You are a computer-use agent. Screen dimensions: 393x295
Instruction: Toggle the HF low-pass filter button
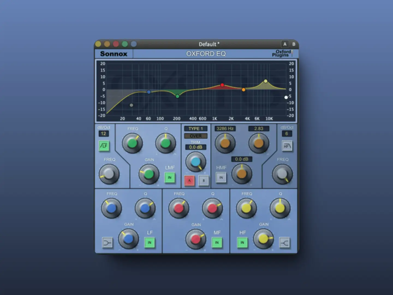pos(287,146)
